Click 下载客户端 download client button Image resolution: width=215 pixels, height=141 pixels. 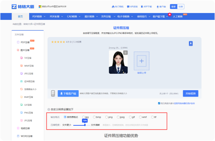point(68,94)
